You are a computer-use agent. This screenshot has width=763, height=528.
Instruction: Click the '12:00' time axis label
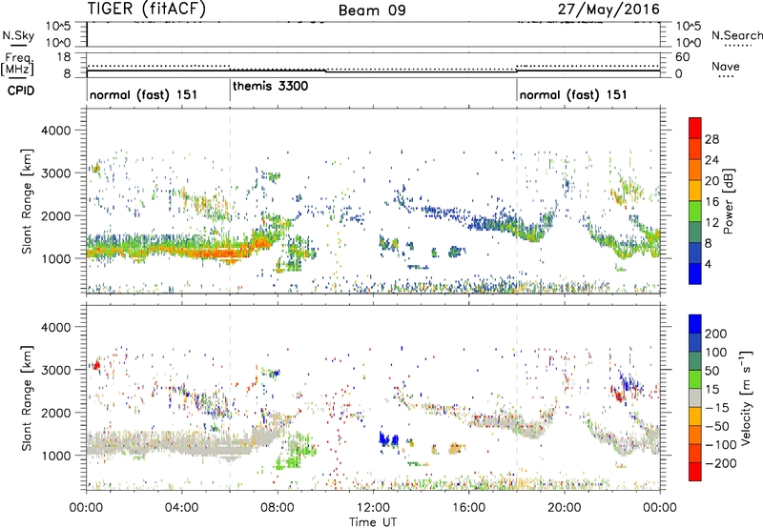coord(373,508)
